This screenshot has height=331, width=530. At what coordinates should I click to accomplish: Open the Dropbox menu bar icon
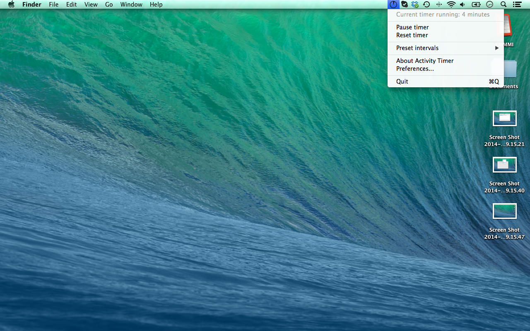[415, 5]
